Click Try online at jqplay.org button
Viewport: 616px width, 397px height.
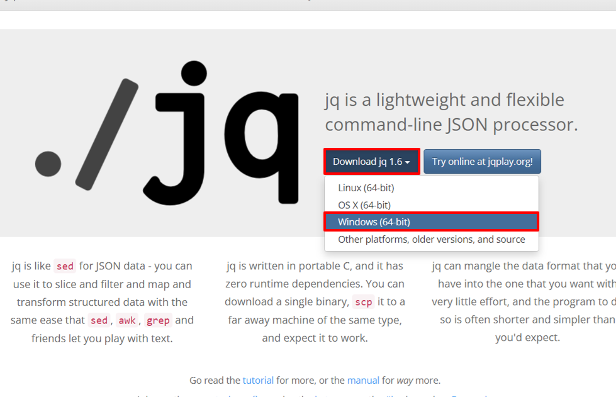click(482, 162)
